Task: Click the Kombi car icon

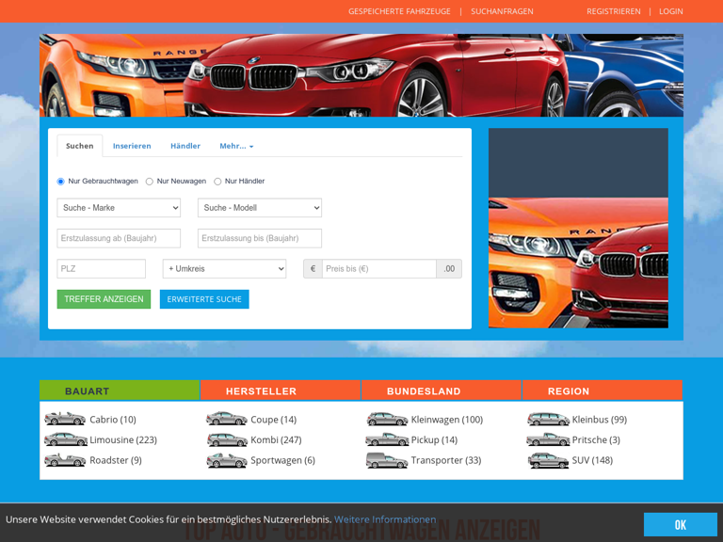Action: coord(227,439)
